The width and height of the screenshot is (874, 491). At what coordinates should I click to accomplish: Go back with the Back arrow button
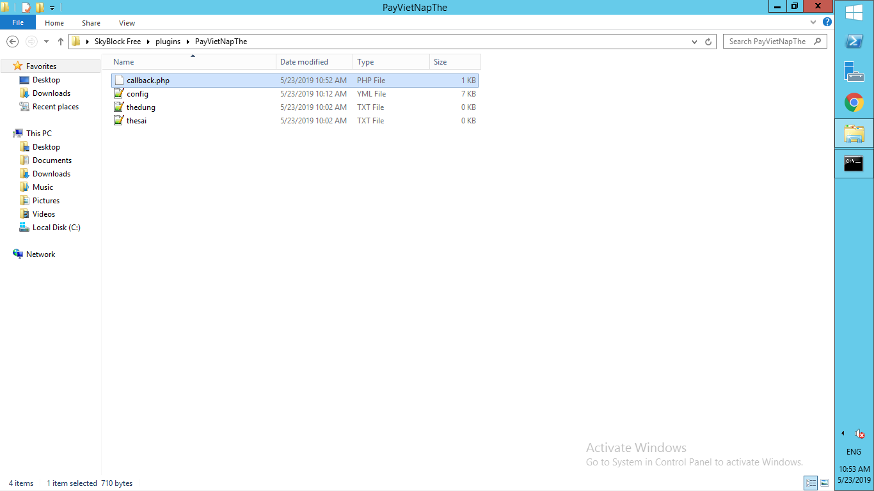coord(12,42)
